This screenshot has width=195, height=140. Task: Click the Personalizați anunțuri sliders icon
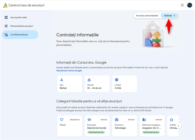click(x=6, y=26)
